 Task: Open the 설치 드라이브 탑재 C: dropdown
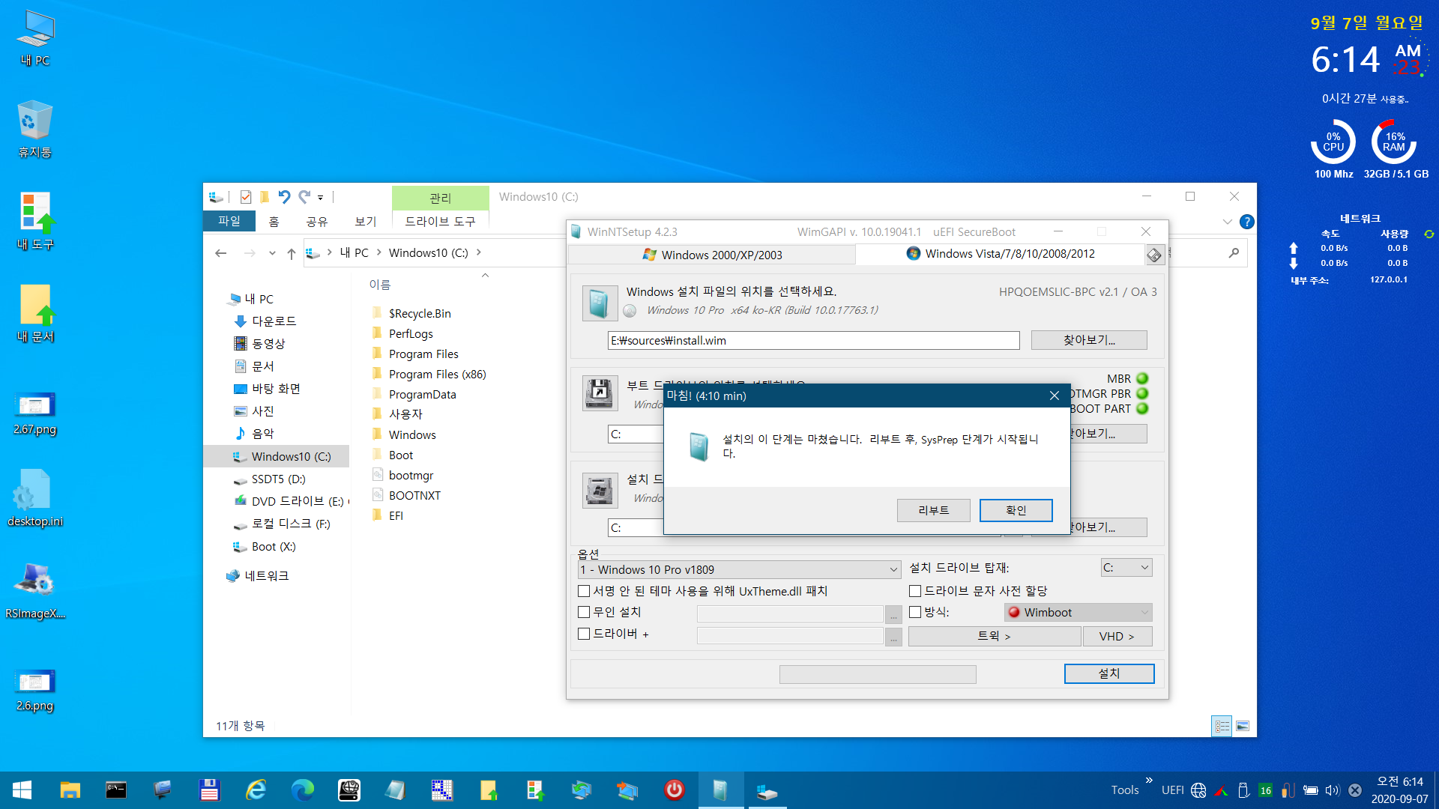coord(1126,568)
